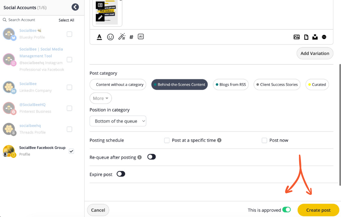This screenshot has height=217, width=341.
Task: Uncheck SocialBee Facebook Group account
Action: [x=71, y=151]
